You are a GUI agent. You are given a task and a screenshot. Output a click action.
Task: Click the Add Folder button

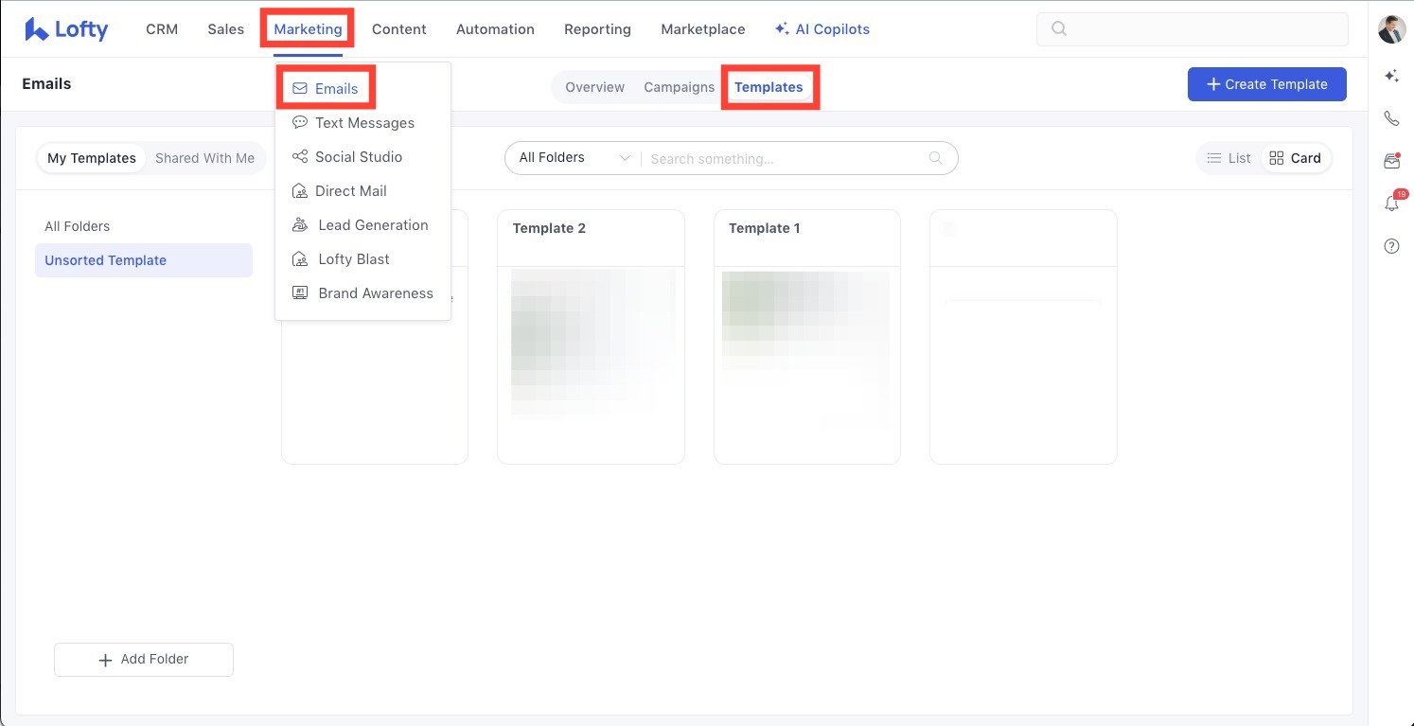pos(144,660)
